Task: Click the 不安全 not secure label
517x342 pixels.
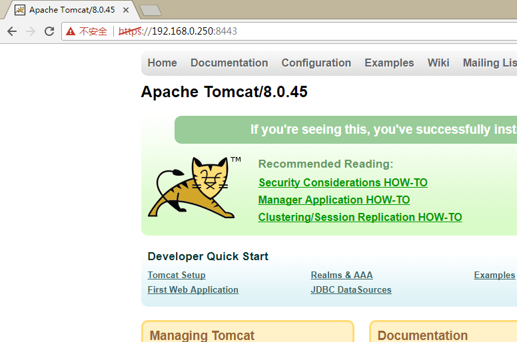Action: (93, 31)
